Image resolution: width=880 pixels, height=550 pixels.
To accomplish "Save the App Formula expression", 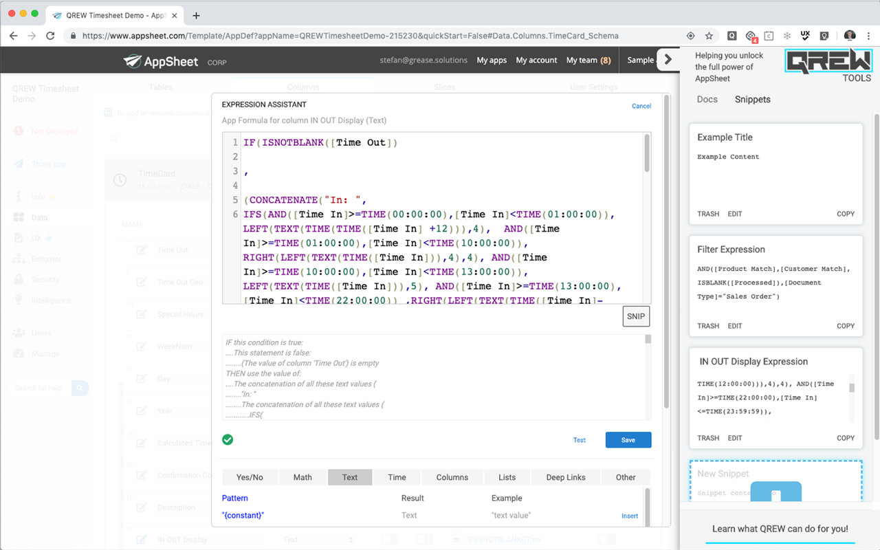I will pos(628,439).
